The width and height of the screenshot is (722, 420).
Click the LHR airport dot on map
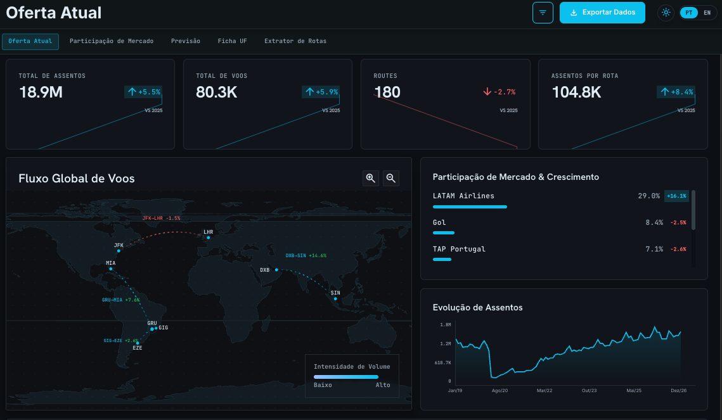[x=208, y=238]
